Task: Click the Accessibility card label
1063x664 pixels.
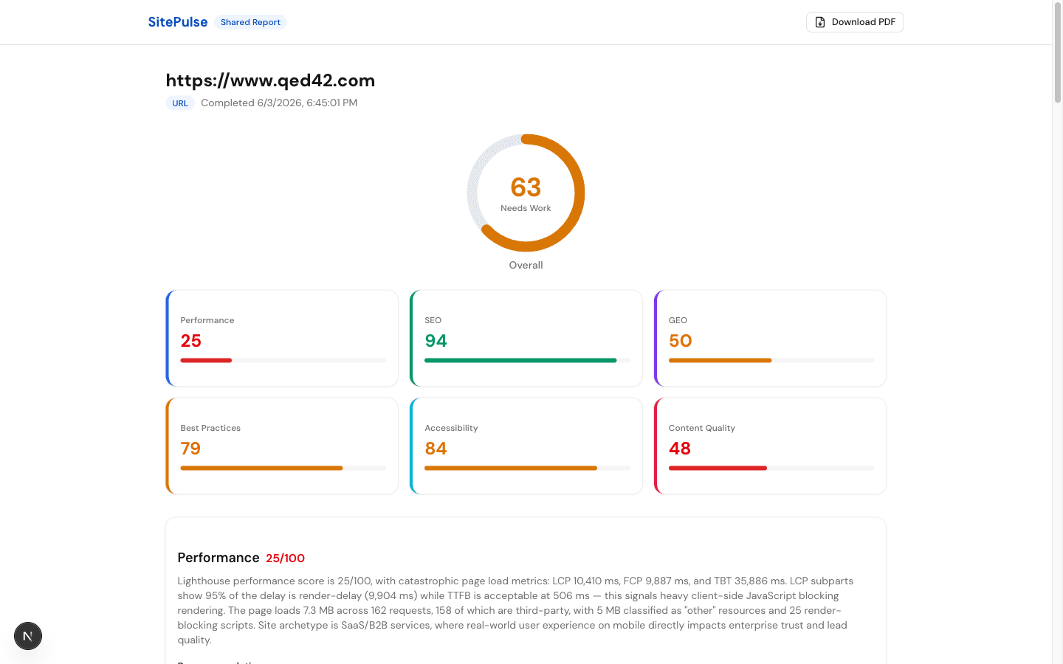Action: click(x=451, y=428)
